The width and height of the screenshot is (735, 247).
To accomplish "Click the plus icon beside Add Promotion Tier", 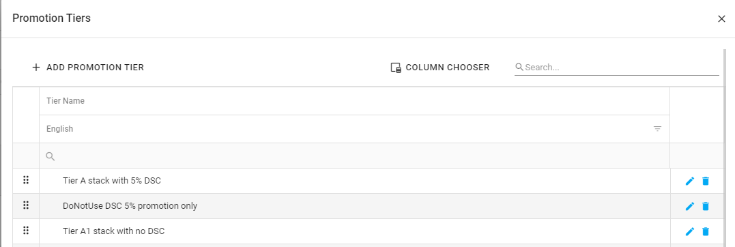I will point(36,68).
